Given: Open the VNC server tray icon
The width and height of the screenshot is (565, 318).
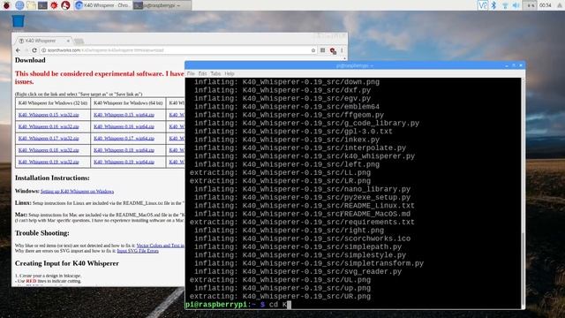Looking at the screenshot, I should (x=483, y=5).
